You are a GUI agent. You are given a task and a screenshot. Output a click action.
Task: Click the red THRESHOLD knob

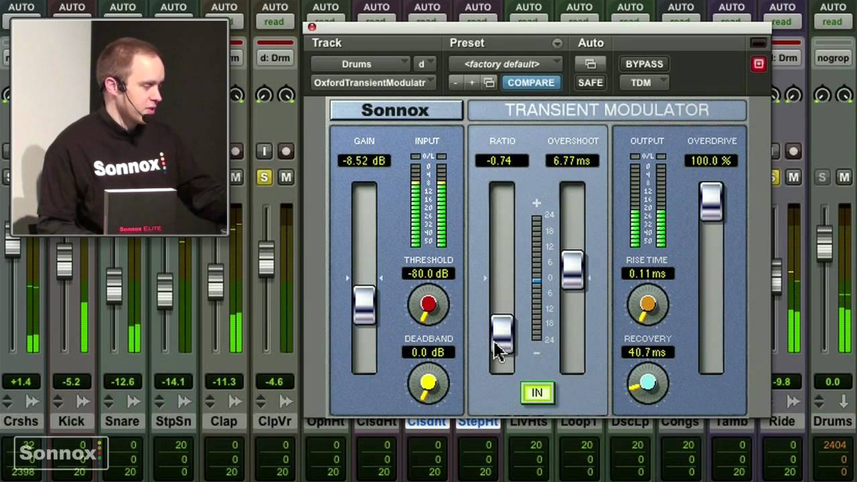428,305
